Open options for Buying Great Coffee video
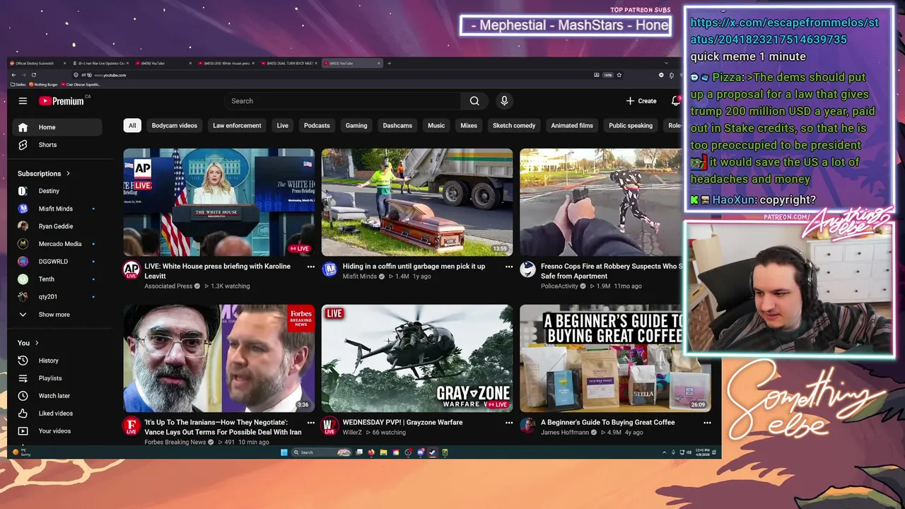Viewport: 905px width, 509px height. (x=706, y=423)
